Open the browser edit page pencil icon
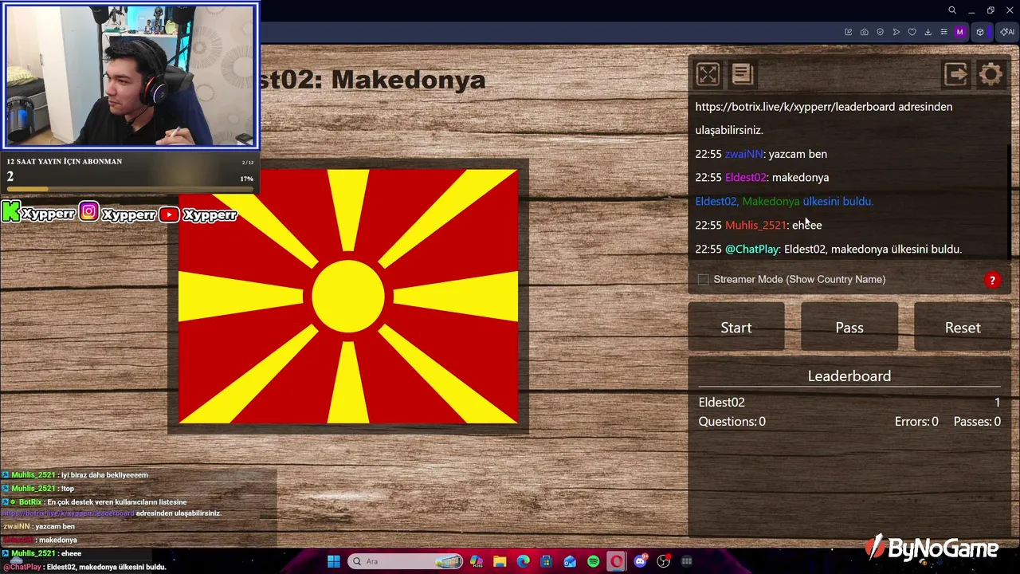The image size is (1020, 574). pos(849,32)
